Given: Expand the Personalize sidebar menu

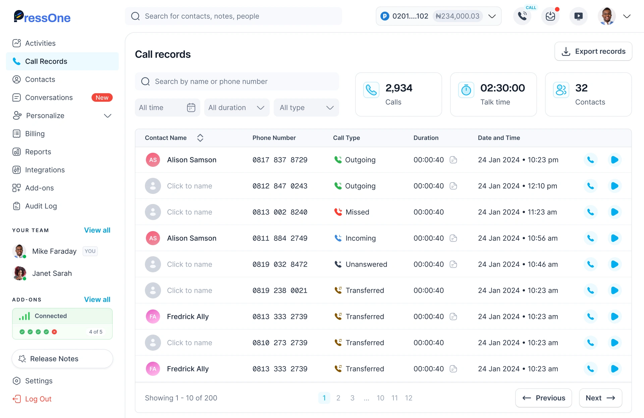Looking at the screenshot, I should 107,116.
